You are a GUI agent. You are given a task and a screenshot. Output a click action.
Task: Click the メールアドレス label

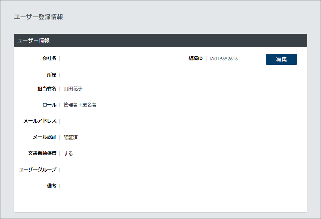(x=40, y=121)
